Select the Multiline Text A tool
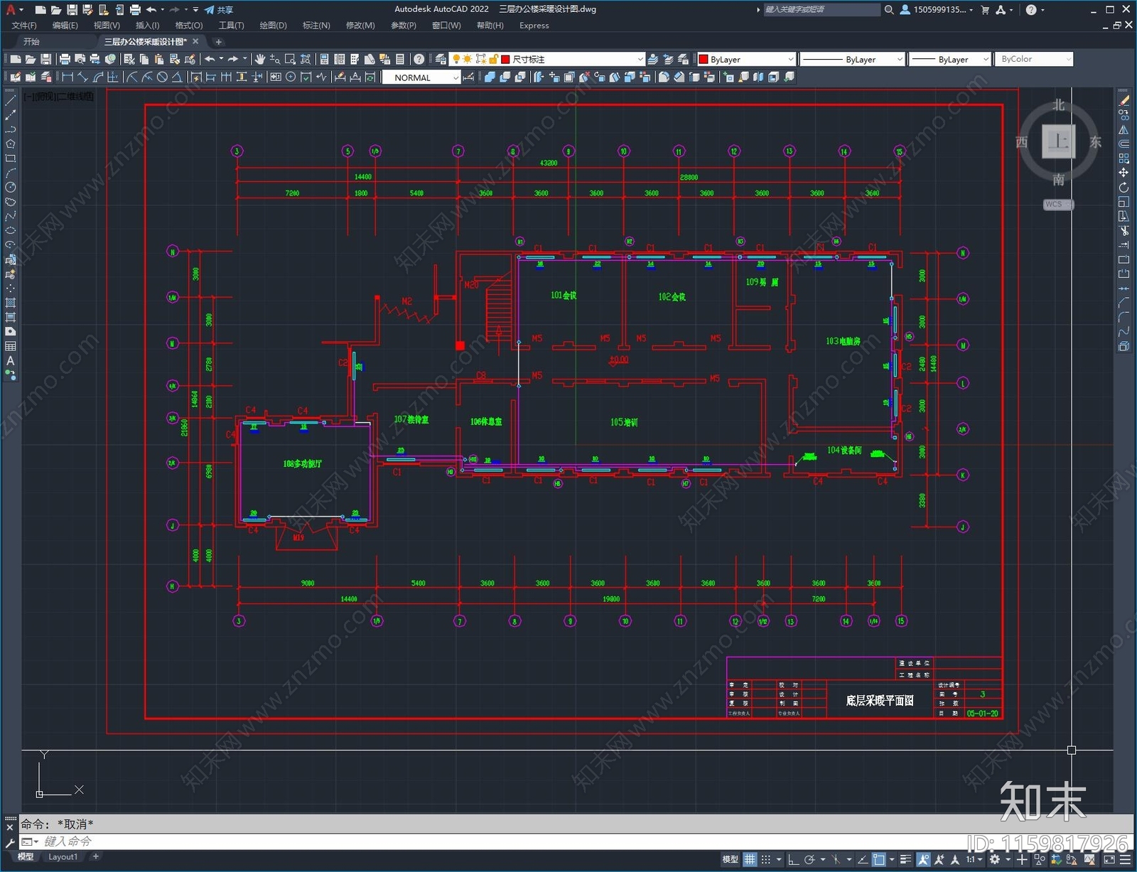Screen dimensions: 1137x872 10,361
